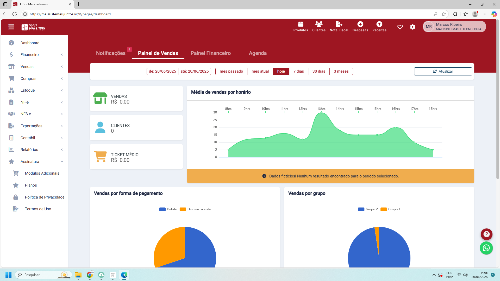Select 'mês passado' period filter
Screen dimensions: 500x281
(231, 71)
